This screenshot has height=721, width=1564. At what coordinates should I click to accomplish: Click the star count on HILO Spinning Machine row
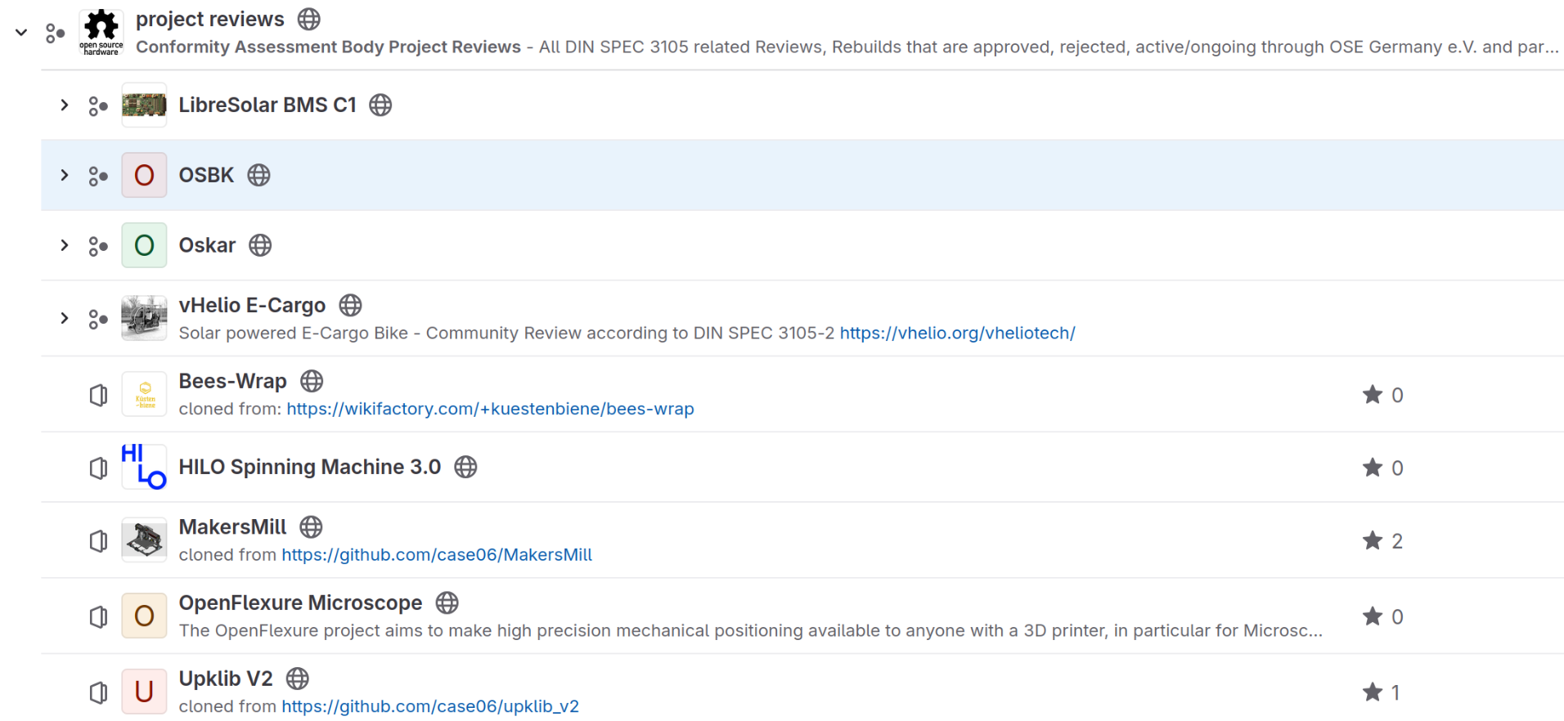coord(1383,468)
